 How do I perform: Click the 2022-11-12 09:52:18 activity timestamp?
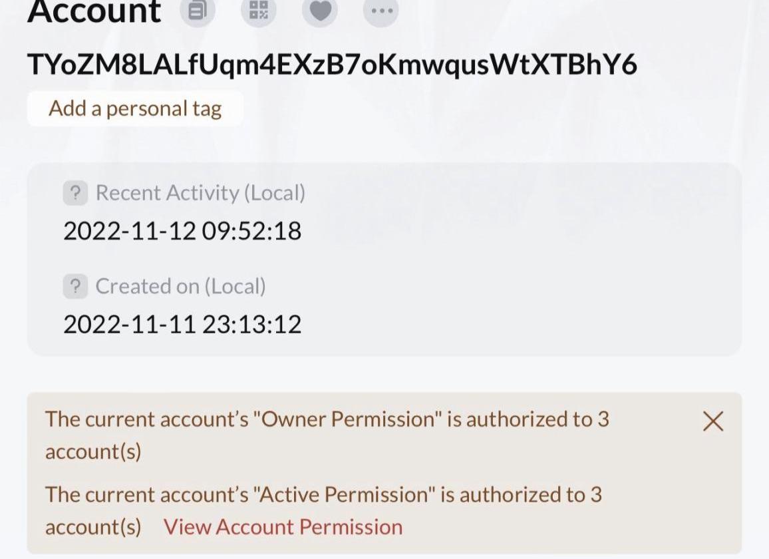pyautogui.click(x=182, y=231)
